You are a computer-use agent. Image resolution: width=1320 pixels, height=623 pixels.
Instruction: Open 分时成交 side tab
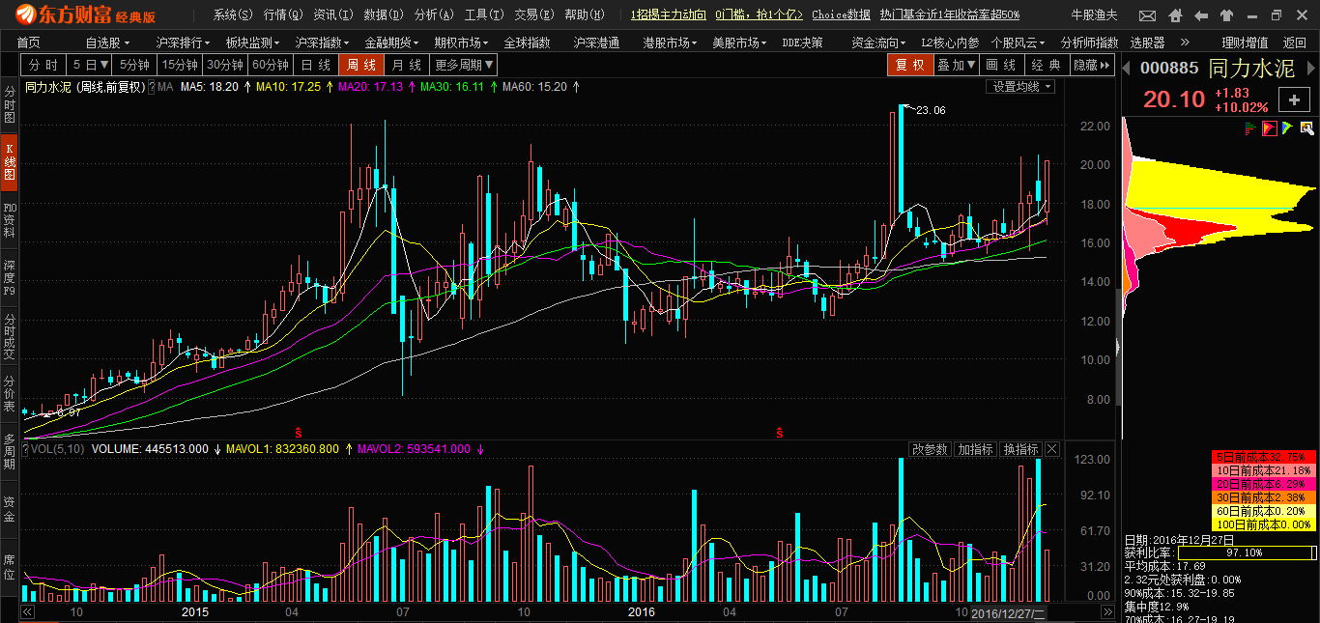[x=10, y=337]
